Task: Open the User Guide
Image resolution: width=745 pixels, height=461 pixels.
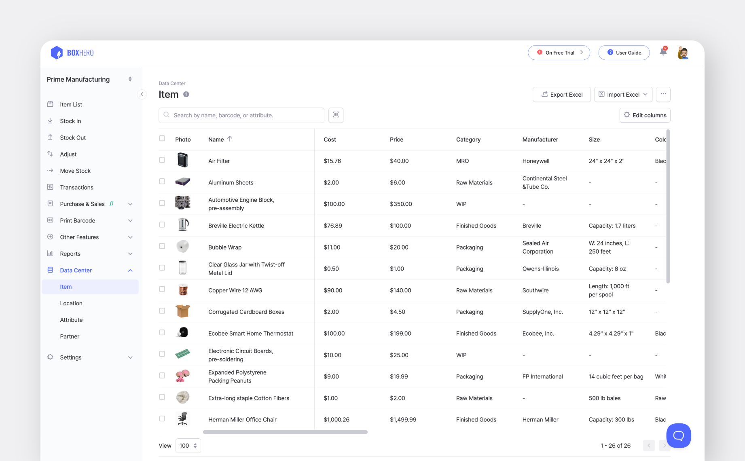Action: [x=624, y=53]
